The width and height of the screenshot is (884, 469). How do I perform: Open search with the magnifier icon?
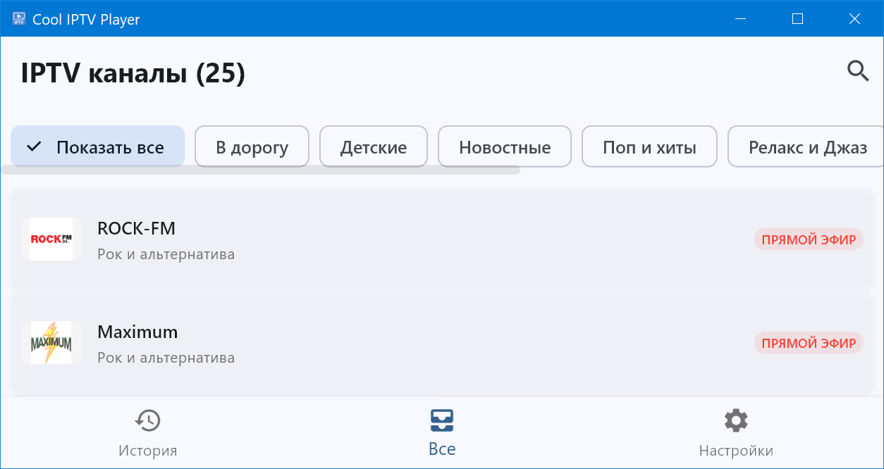click(x=858, y=71)
